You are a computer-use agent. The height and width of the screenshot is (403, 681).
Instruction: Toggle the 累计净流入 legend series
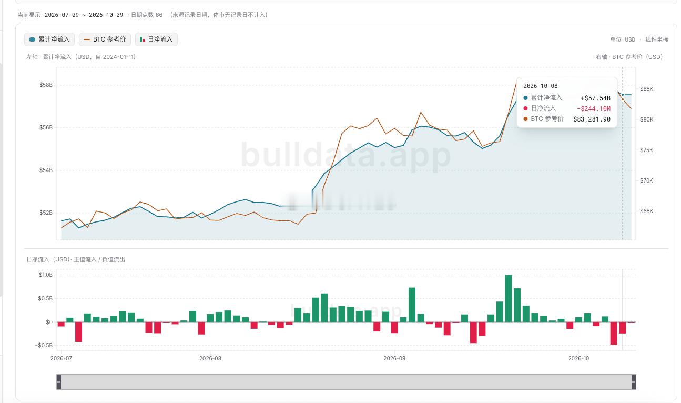point(49,39)
